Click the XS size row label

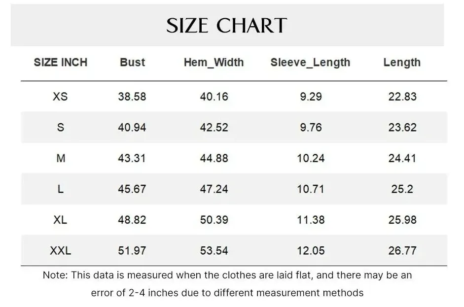coord(60,97)
